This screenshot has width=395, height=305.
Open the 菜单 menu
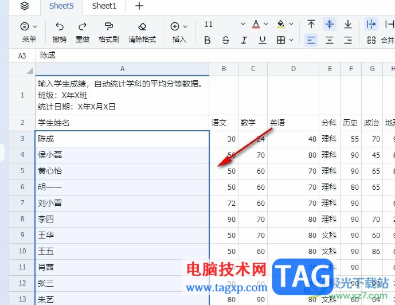click(29, 32)
